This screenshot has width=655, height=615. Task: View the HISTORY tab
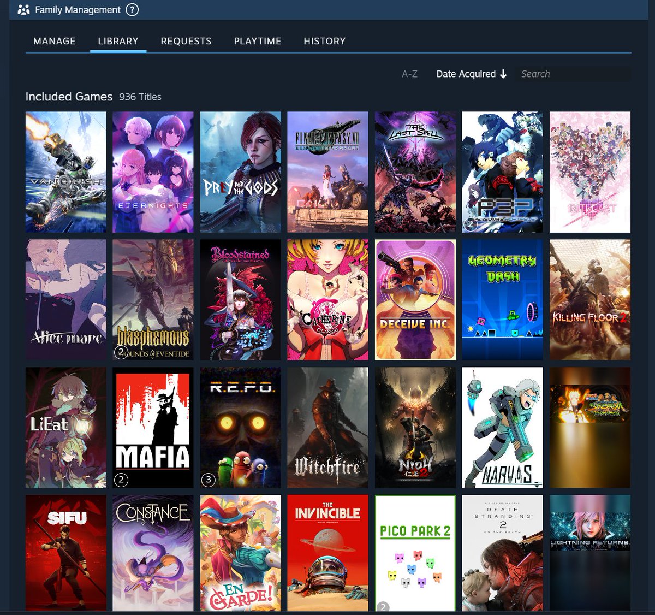(x=325, y=41)
